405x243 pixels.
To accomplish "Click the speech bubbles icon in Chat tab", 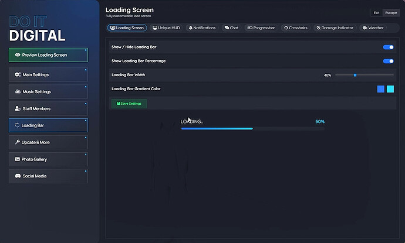I will (x=227, y=28).
